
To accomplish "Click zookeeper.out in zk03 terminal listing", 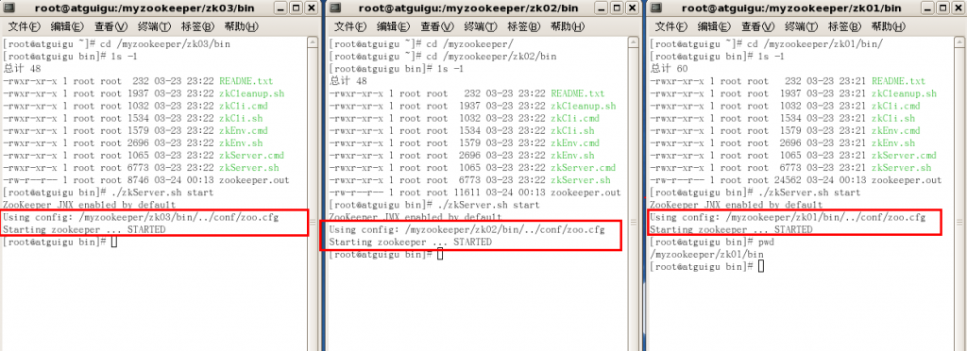I will 254,180.
